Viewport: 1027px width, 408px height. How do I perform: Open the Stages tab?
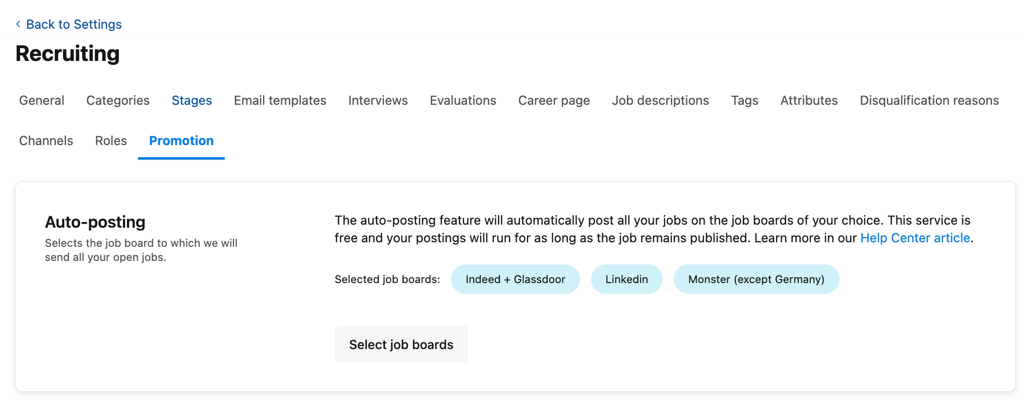coord(191,100)
